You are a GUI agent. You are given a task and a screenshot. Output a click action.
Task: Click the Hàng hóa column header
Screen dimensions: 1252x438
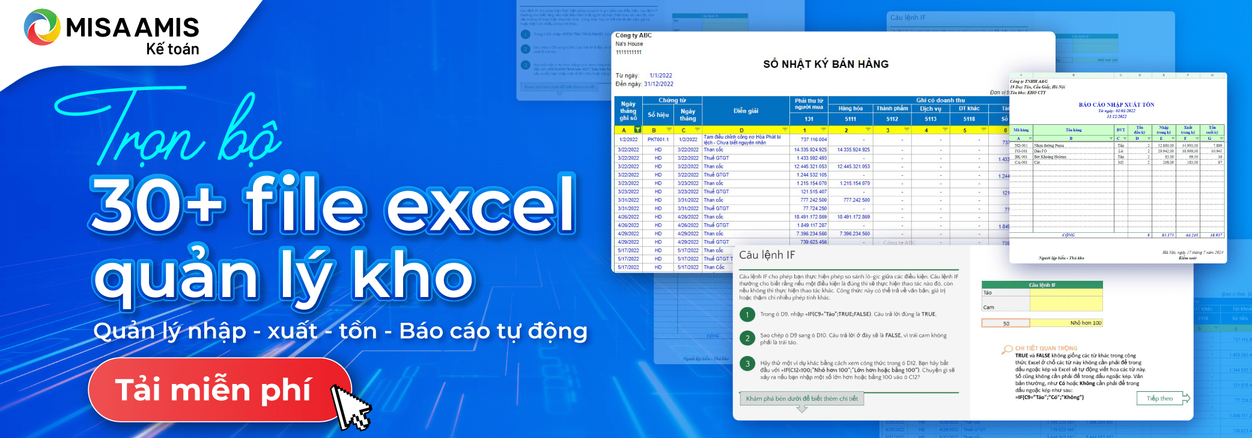[x=850, y=109]
